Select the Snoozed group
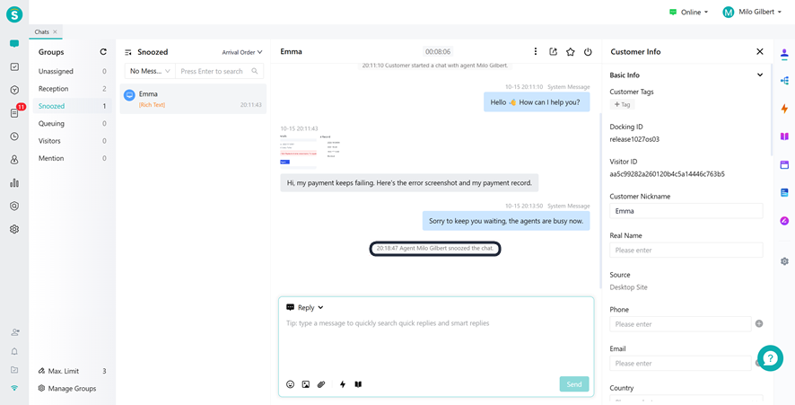795x405 pixels. pyautogui.click(x=73, y=106)
